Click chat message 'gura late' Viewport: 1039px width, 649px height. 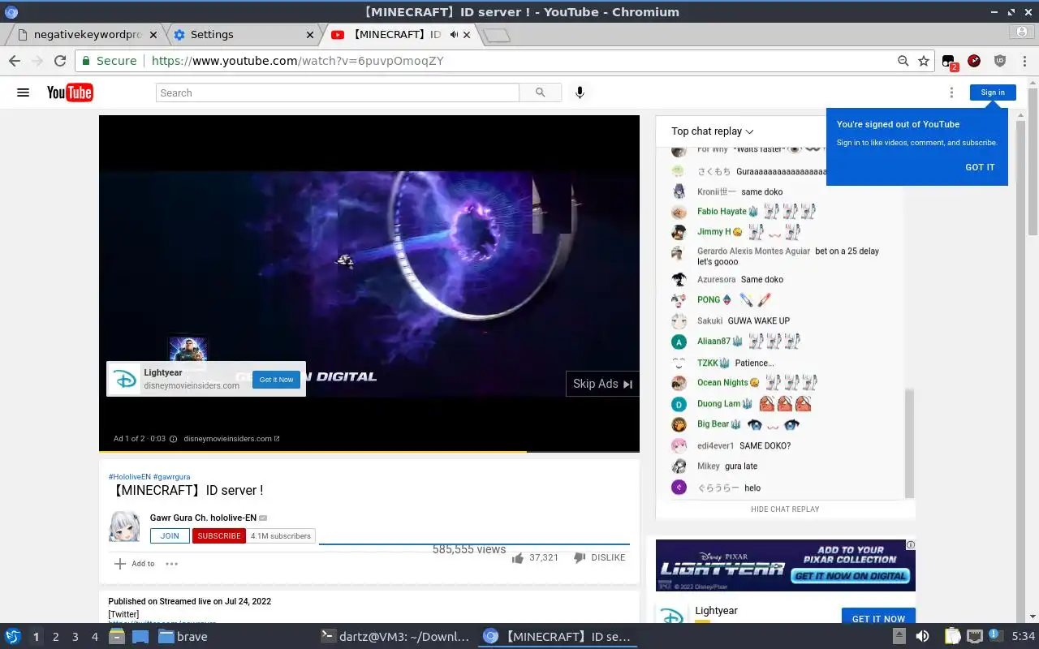coord(741,466)
